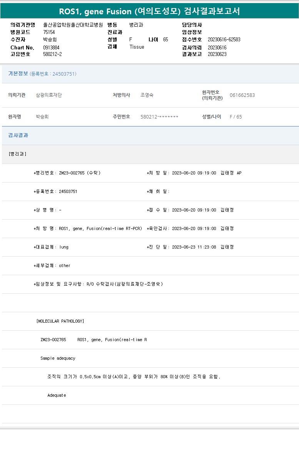Viewport: 299px width, 460px height.
Task: Click the Chart No. value 0913884
Action: [x=51, y=47]
